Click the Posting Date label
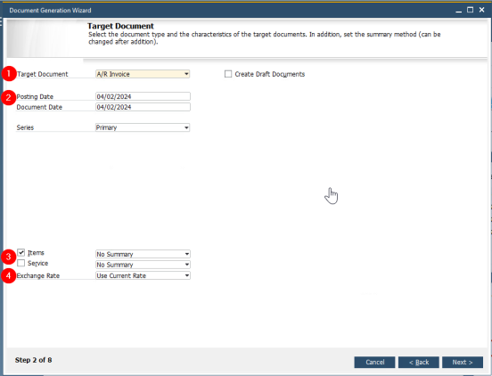Viewport: 492px width, 376px height. click(x=35, y=96)
